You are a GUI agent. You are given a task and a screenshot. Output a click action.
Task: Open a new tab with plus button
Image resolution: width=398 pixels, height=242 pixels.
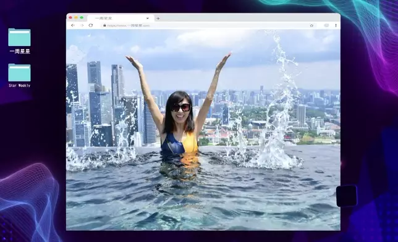point(158,19)
